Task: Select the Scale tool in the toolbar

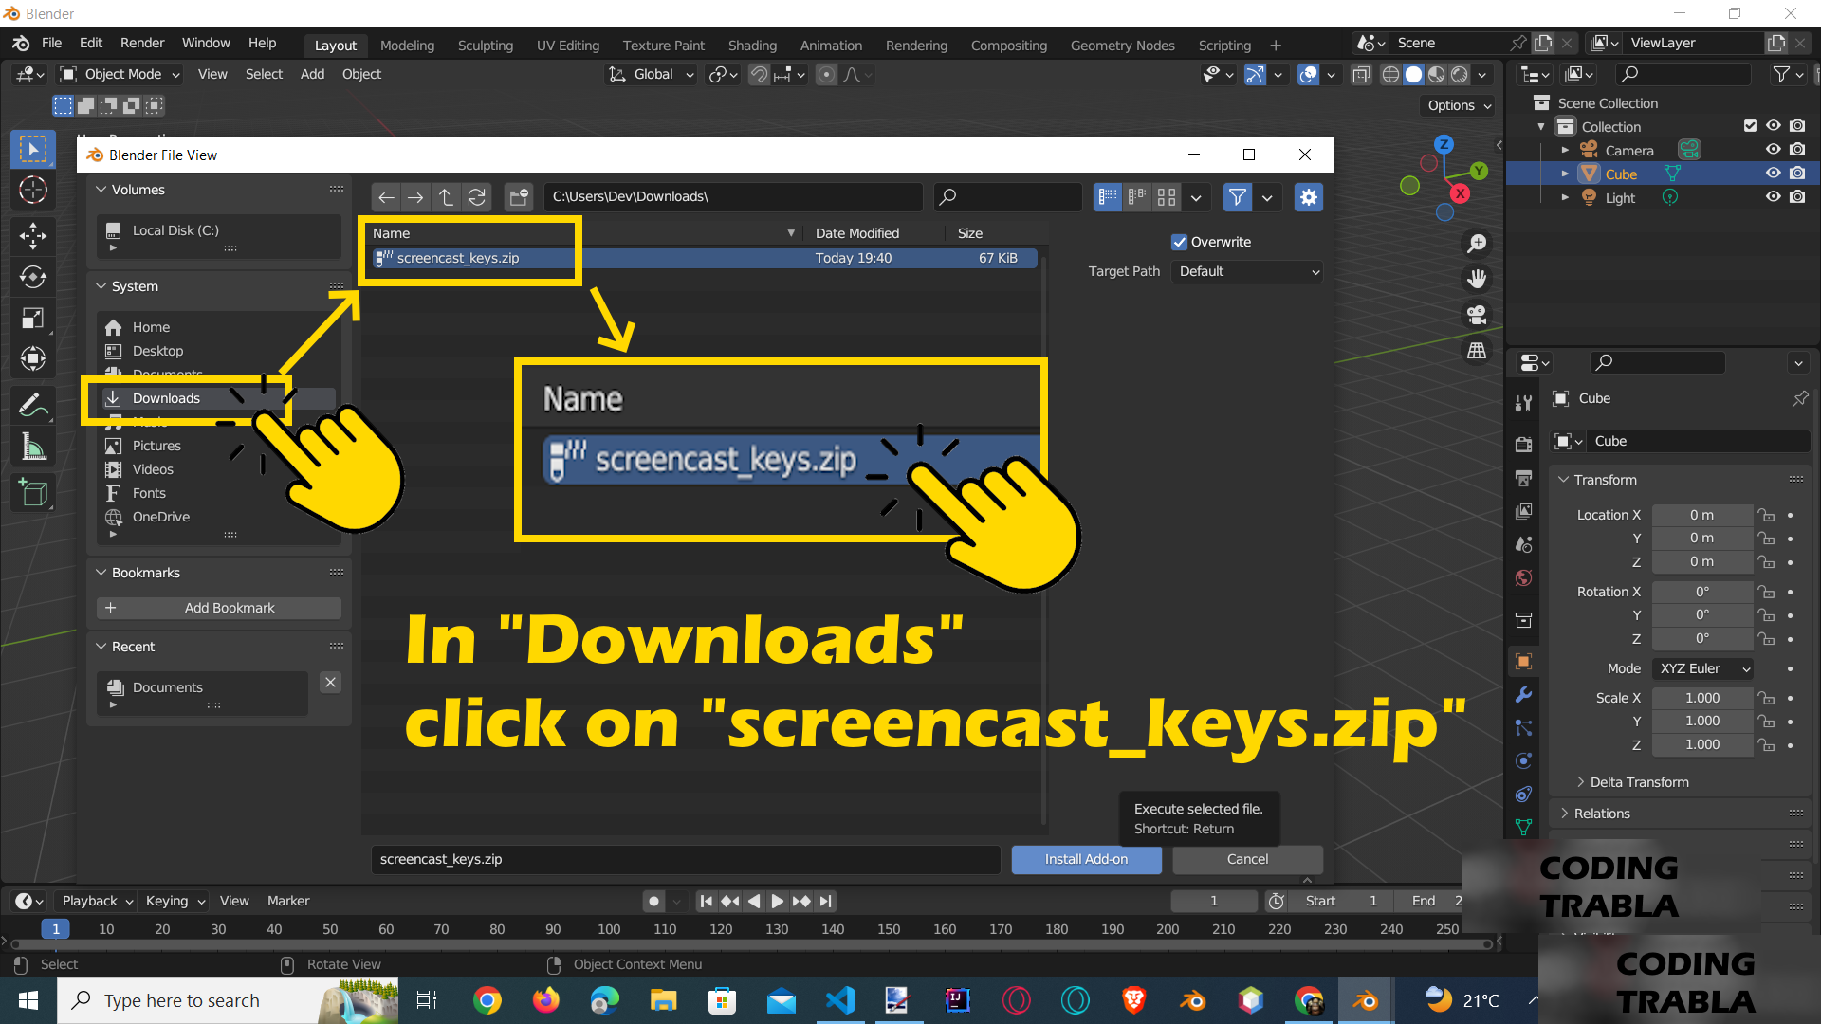Action: [33, 318]
